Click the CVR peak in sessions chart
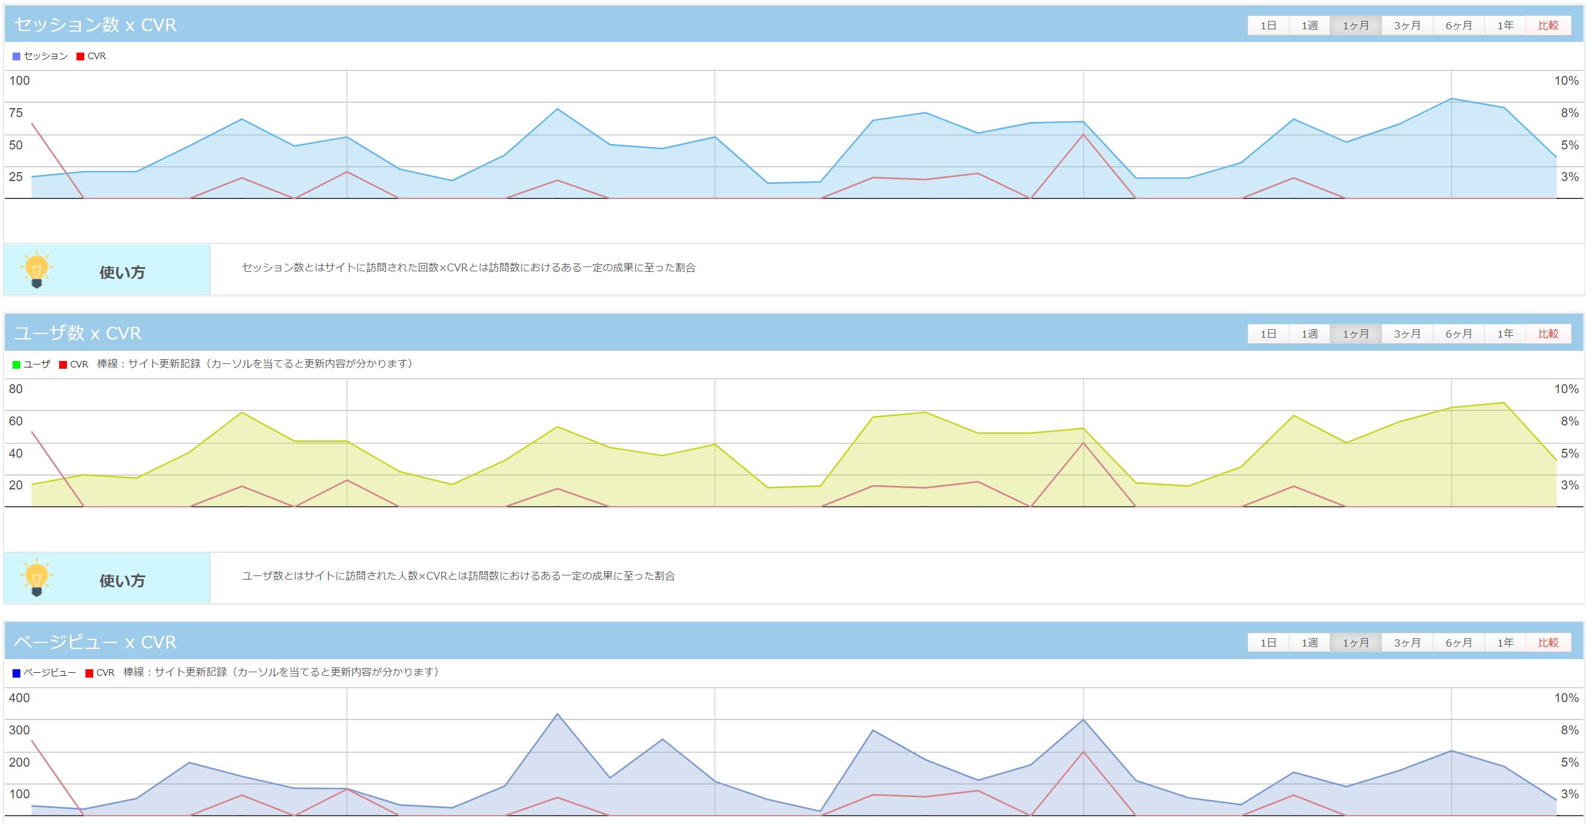Screen dimensions: 1593x824 pos(1083,135)
